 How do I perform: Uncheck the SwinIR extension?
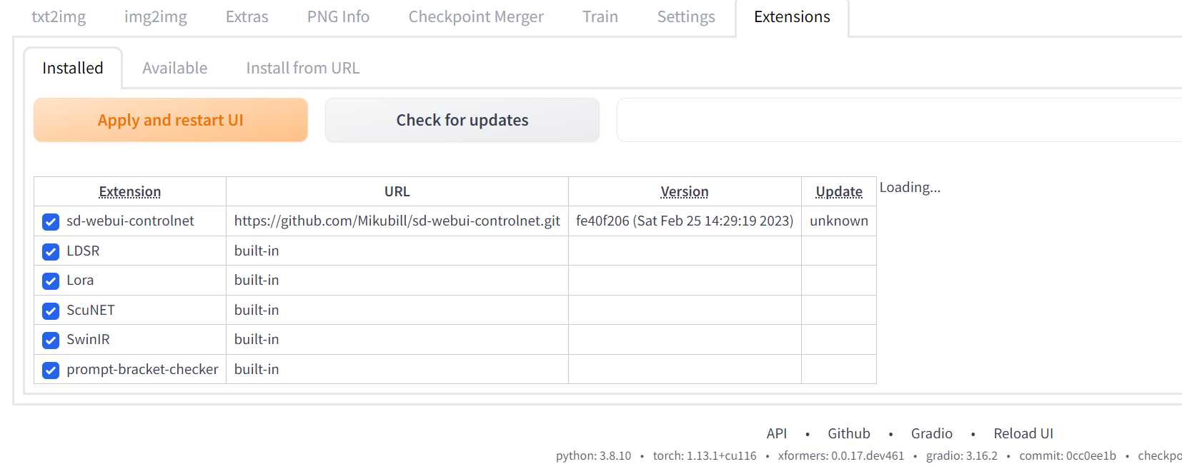(50, 340)
